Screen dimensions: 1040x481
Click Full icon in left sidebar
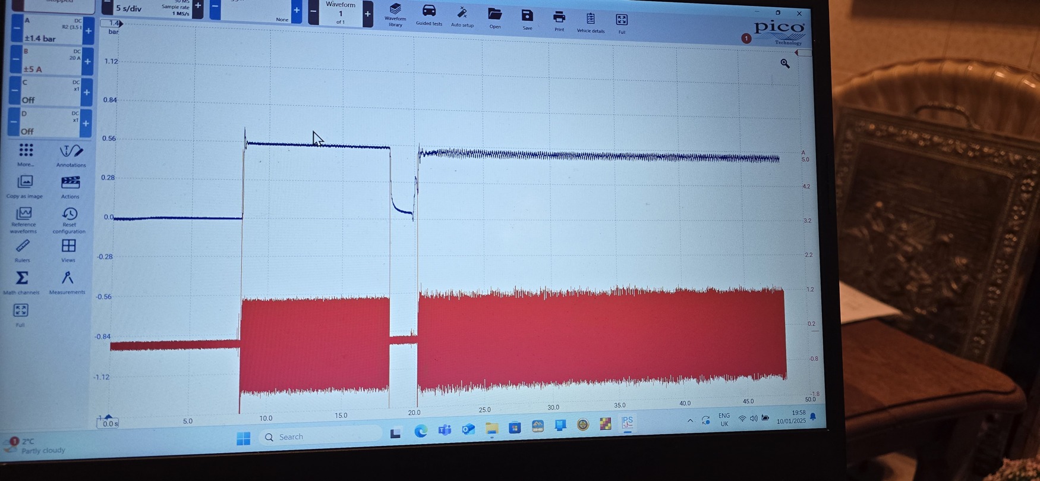click(x=20, y=315)
